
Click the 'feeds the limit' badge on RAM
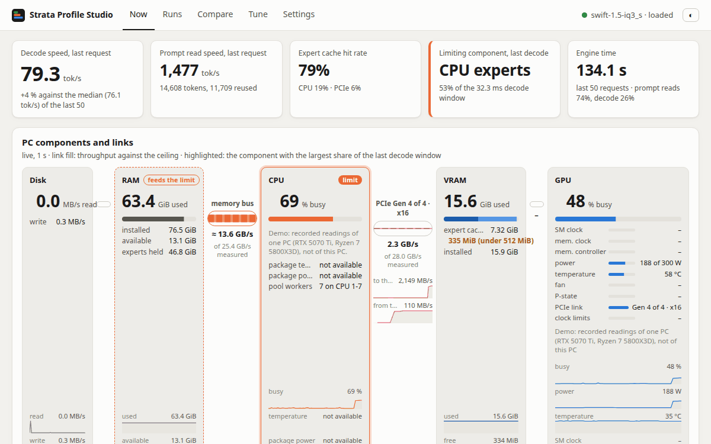click(x=171, y=180)
